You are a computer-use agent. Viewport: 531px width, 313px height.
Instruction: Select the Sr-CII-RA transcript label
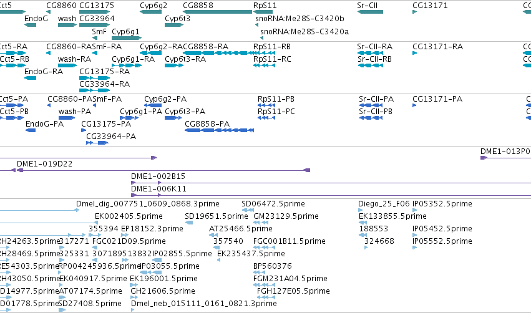375,47
